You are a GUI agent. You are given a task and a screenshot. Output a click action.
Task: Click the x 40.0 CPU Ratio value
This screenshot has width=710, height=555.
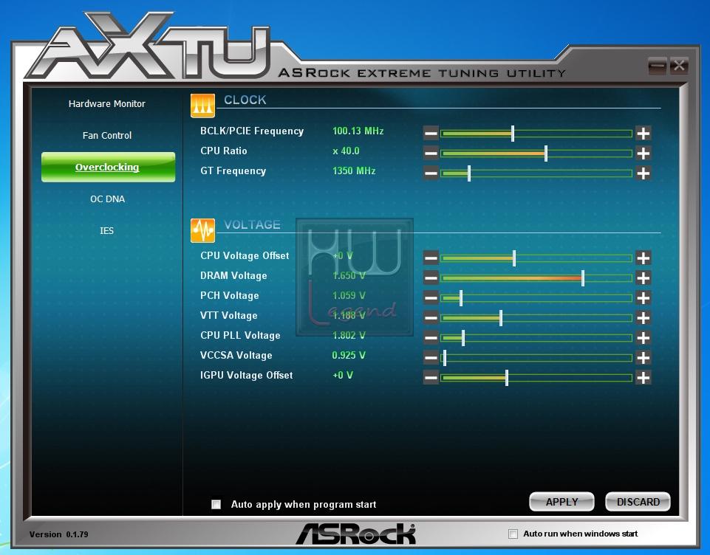pos(346,151)
